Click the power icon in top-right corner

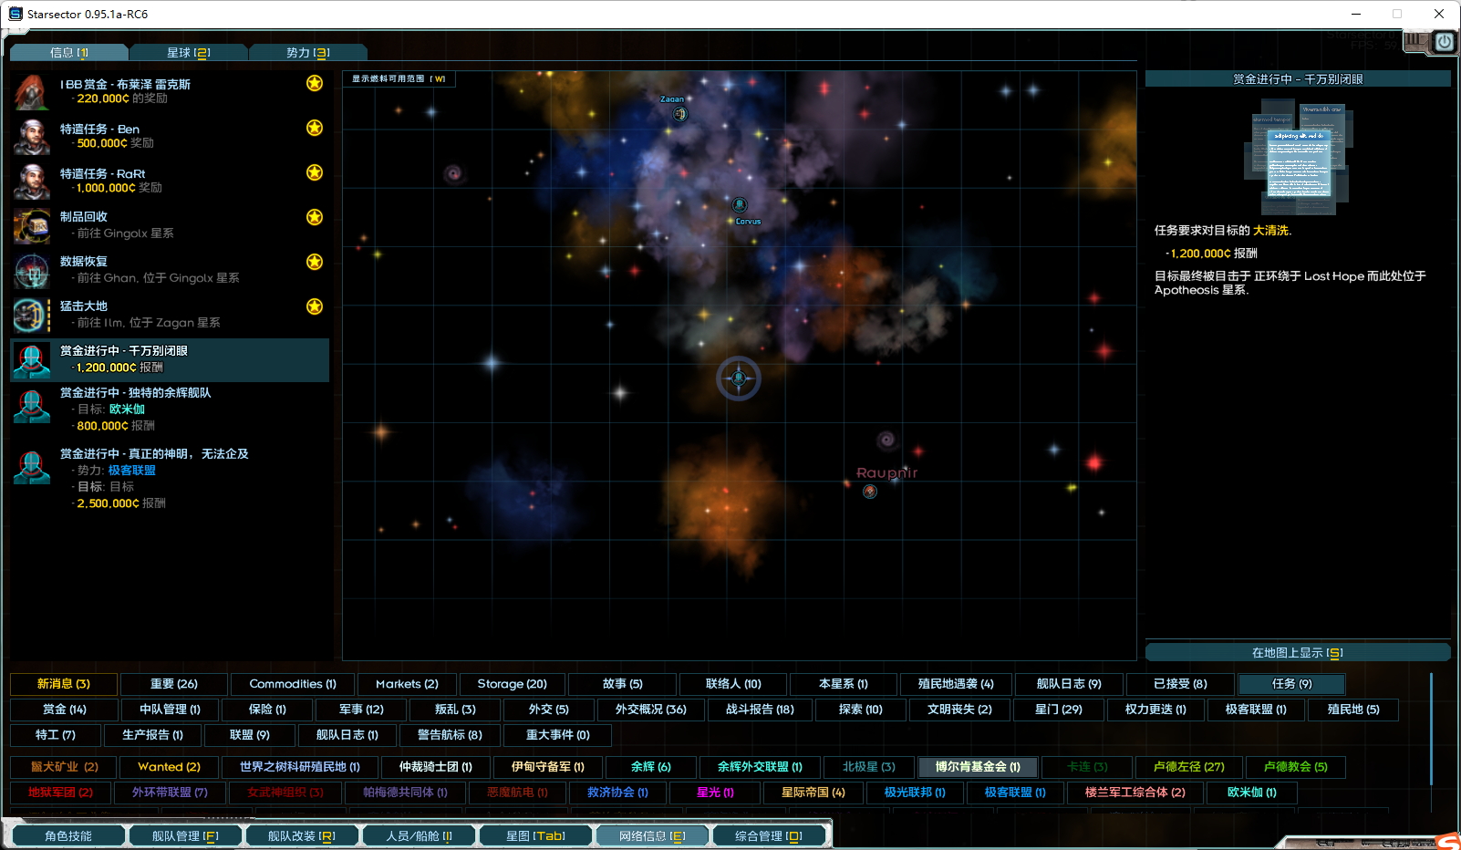pos(1445,42)
